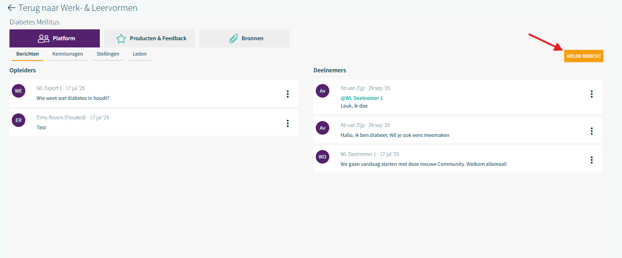This screenshot has height=258, width=622.
Task: Open options menu for 'Leuk, ik doe' message
Action: pos(591,94)
